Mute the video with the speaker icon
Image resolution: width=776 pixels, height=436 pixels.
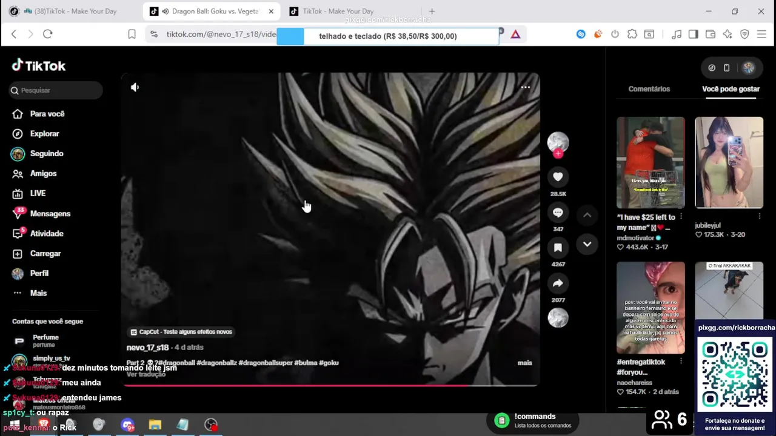(135, 87)
